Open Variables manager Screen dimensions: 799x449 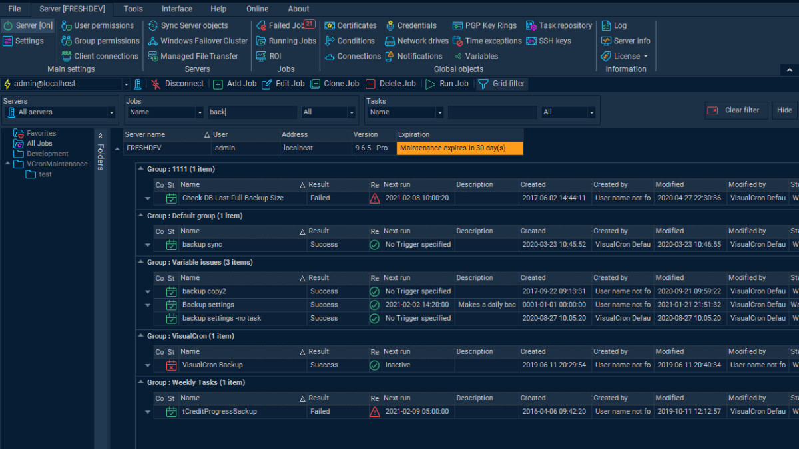(x=475, y=56)
